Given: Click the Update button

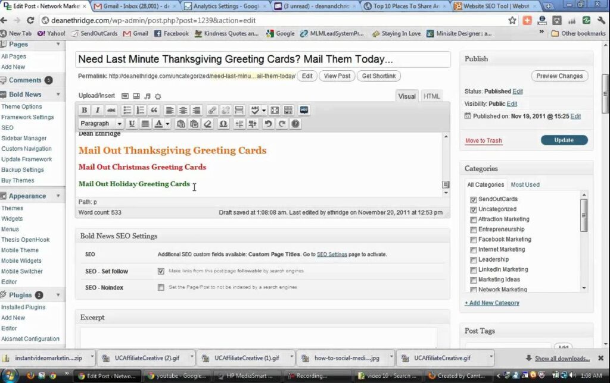Looking at the screenshot, I should (x=564, y=140).
